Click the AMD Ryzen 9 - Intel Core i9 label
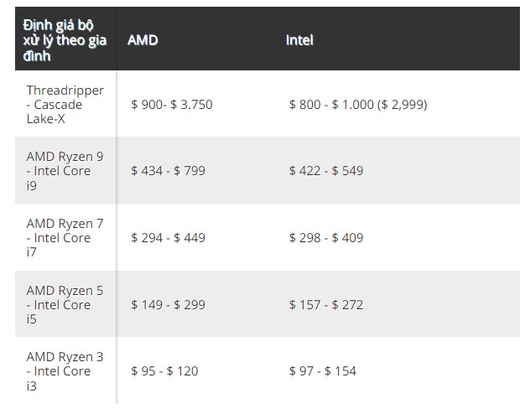The image size is (530, 414). (65, 171)
